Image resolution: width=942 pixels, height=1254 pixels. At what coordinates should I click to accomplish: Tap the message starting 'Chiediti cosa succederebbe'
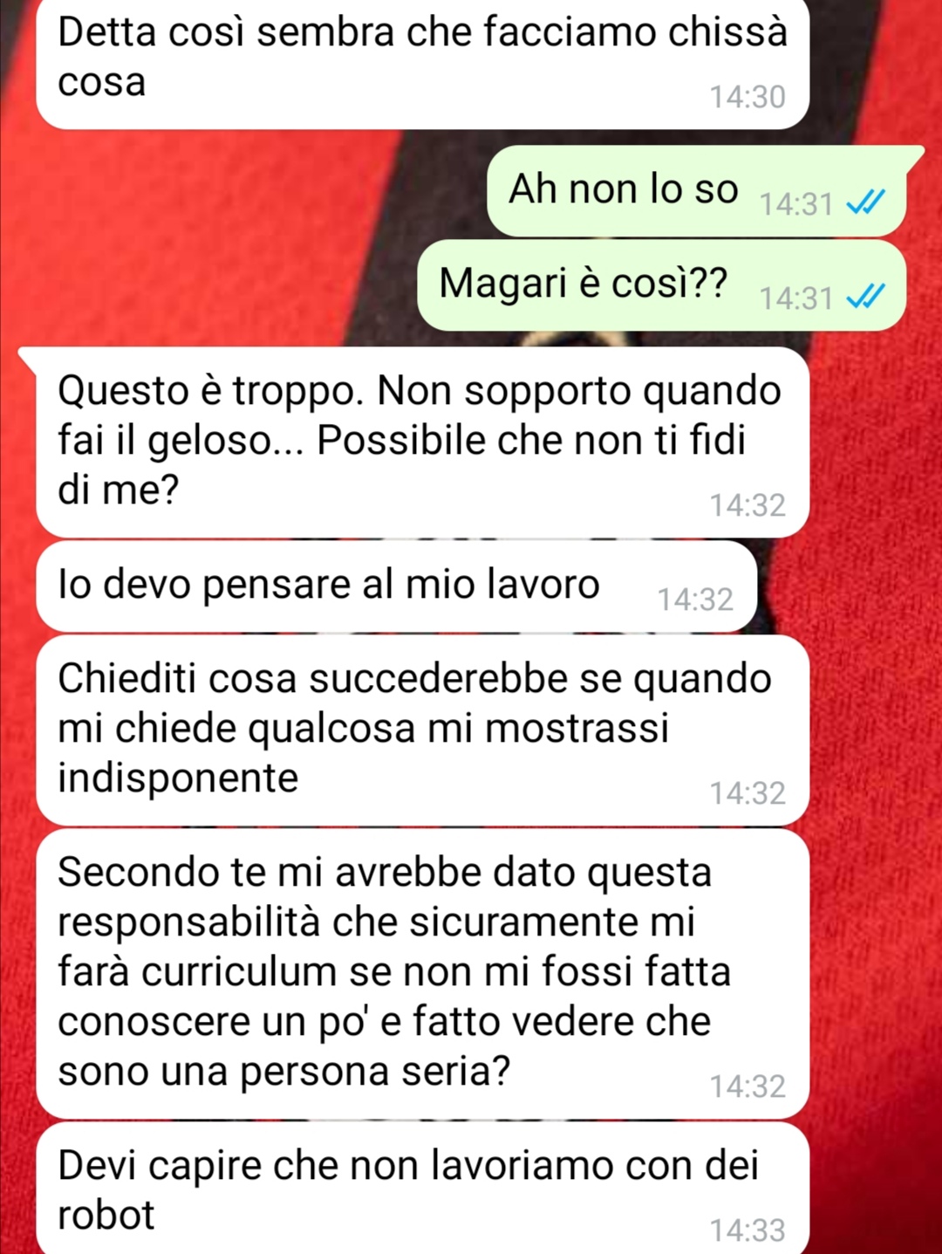click(x=422, y=730)
